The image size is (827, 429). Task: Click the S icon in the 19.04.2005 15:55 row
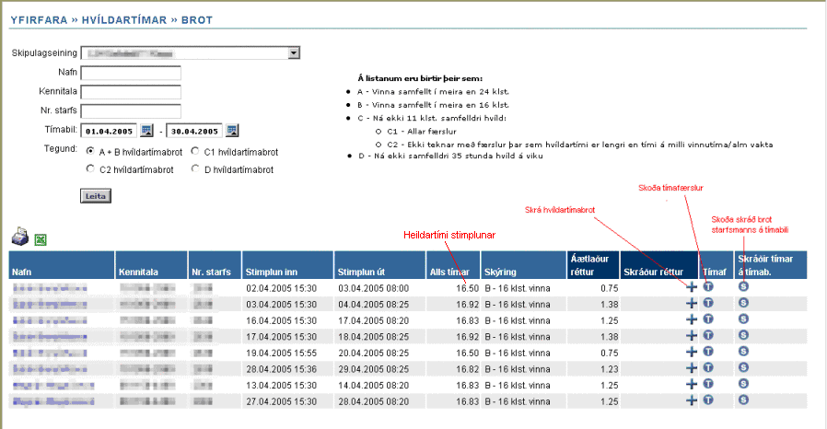pyautogui.click(x=744, y=351)
